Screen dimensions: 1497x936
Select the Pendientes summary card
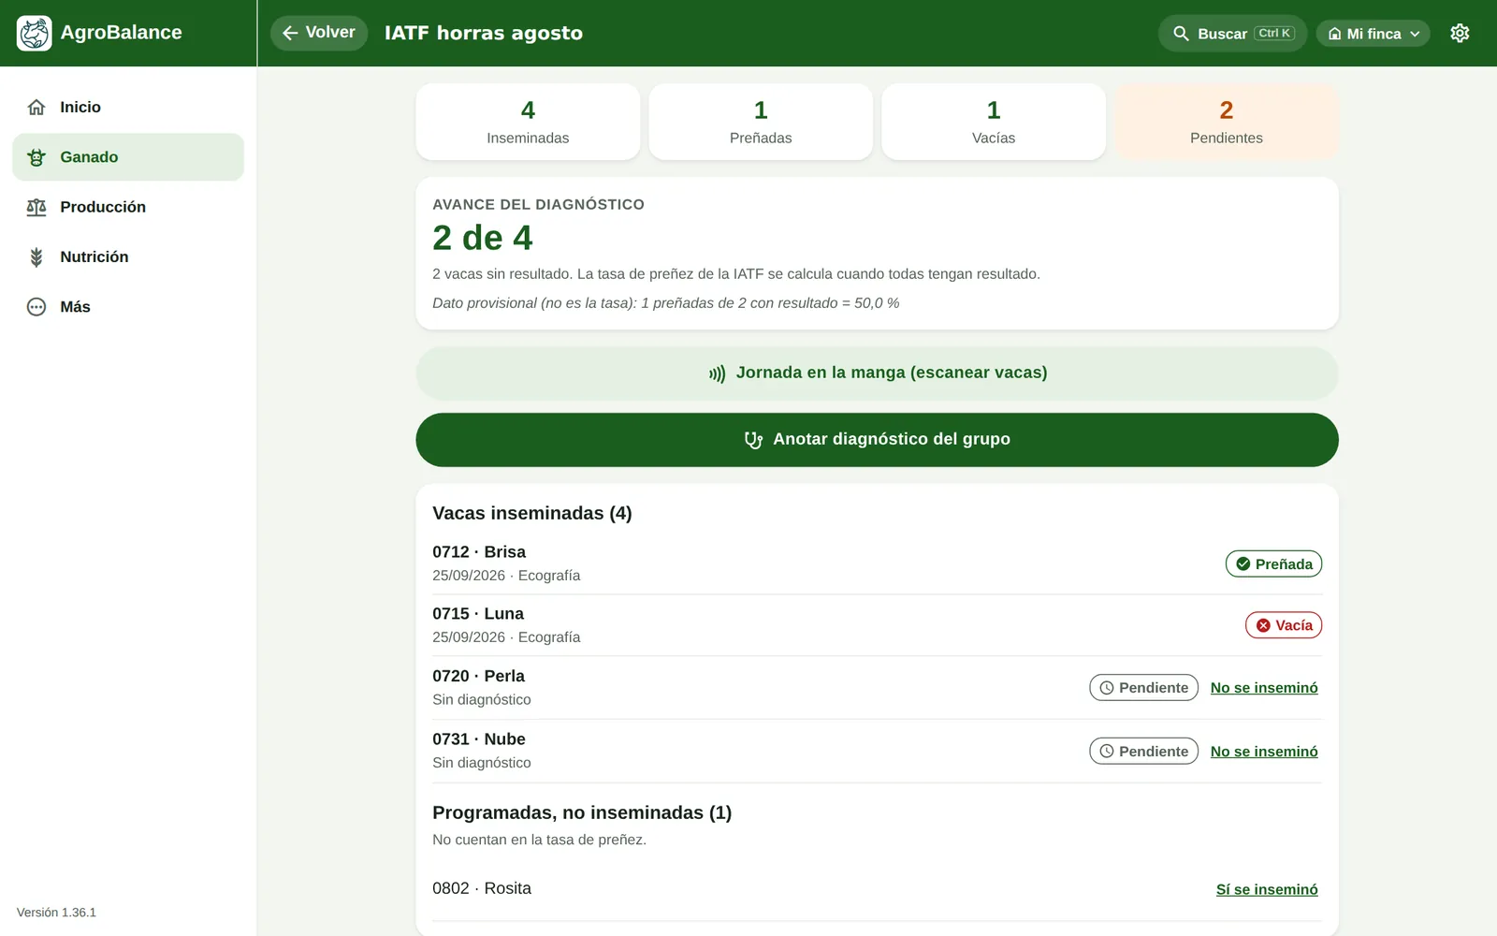1227,122
